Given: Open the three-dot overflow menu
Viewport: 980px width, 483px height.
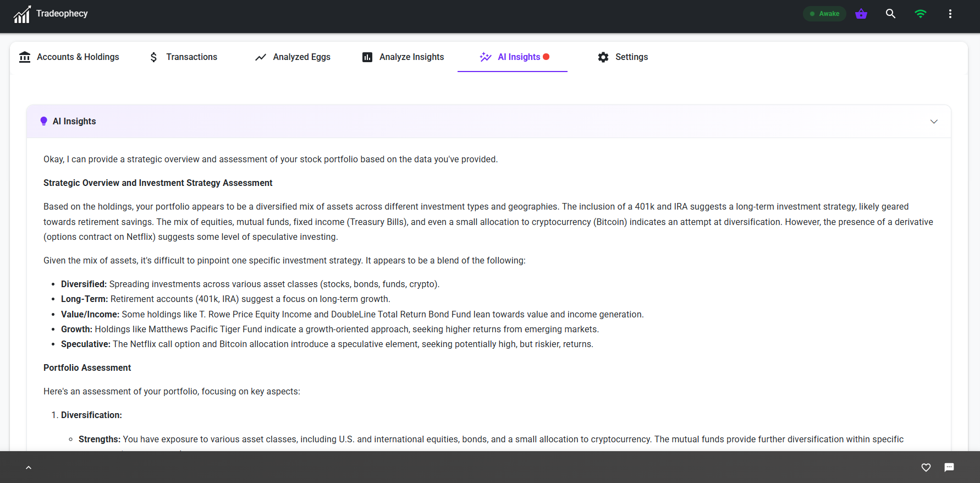Looking at the screenshot, I should [x=950, y=13].
